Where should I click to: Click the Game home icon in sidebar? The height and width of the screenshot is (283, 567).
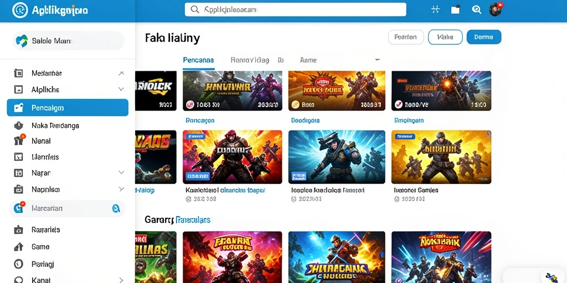18,247
